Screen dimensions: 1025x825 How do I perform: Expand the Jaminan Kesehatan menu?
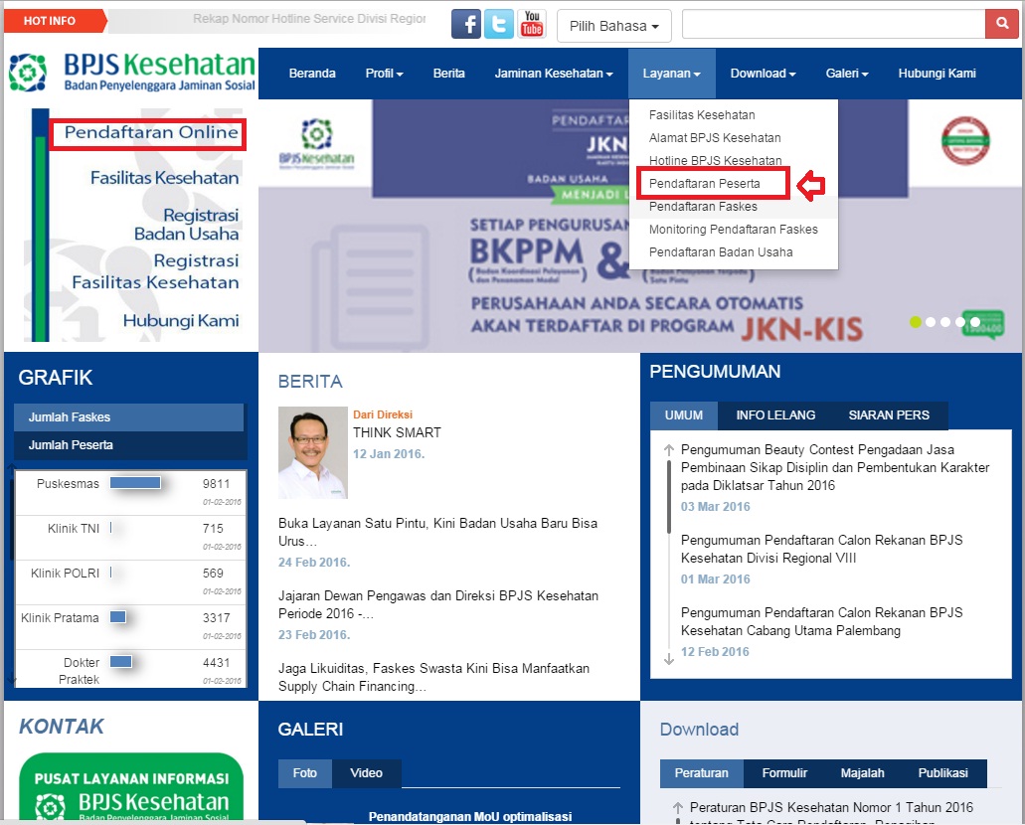click(x=554, y=74)
